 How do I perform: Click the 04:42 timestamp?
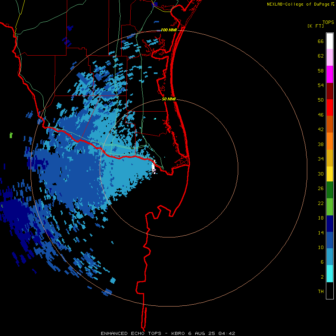pyautogui.click(x=227, y=333)
